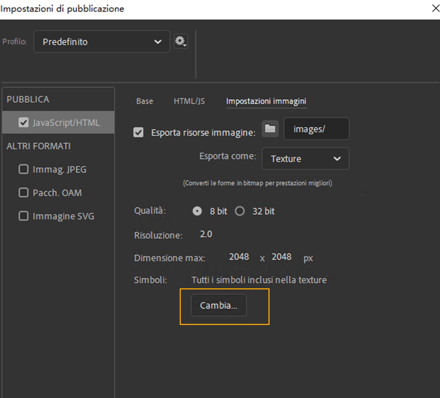Expand the Esporta come Texture dropdown
Viewport: 440px width, 398px height.
[305, 159]
